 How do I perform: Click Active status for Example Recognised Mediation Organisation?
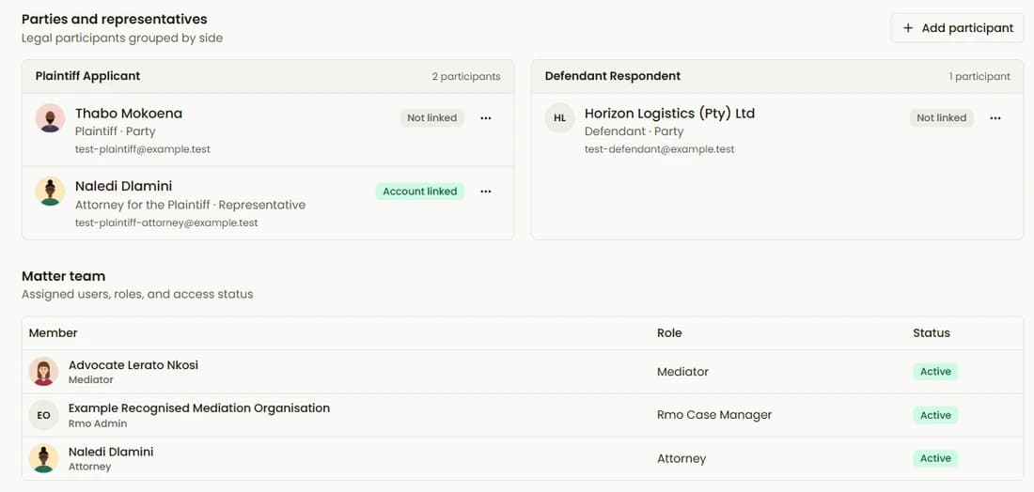click(x=935, y=415)
